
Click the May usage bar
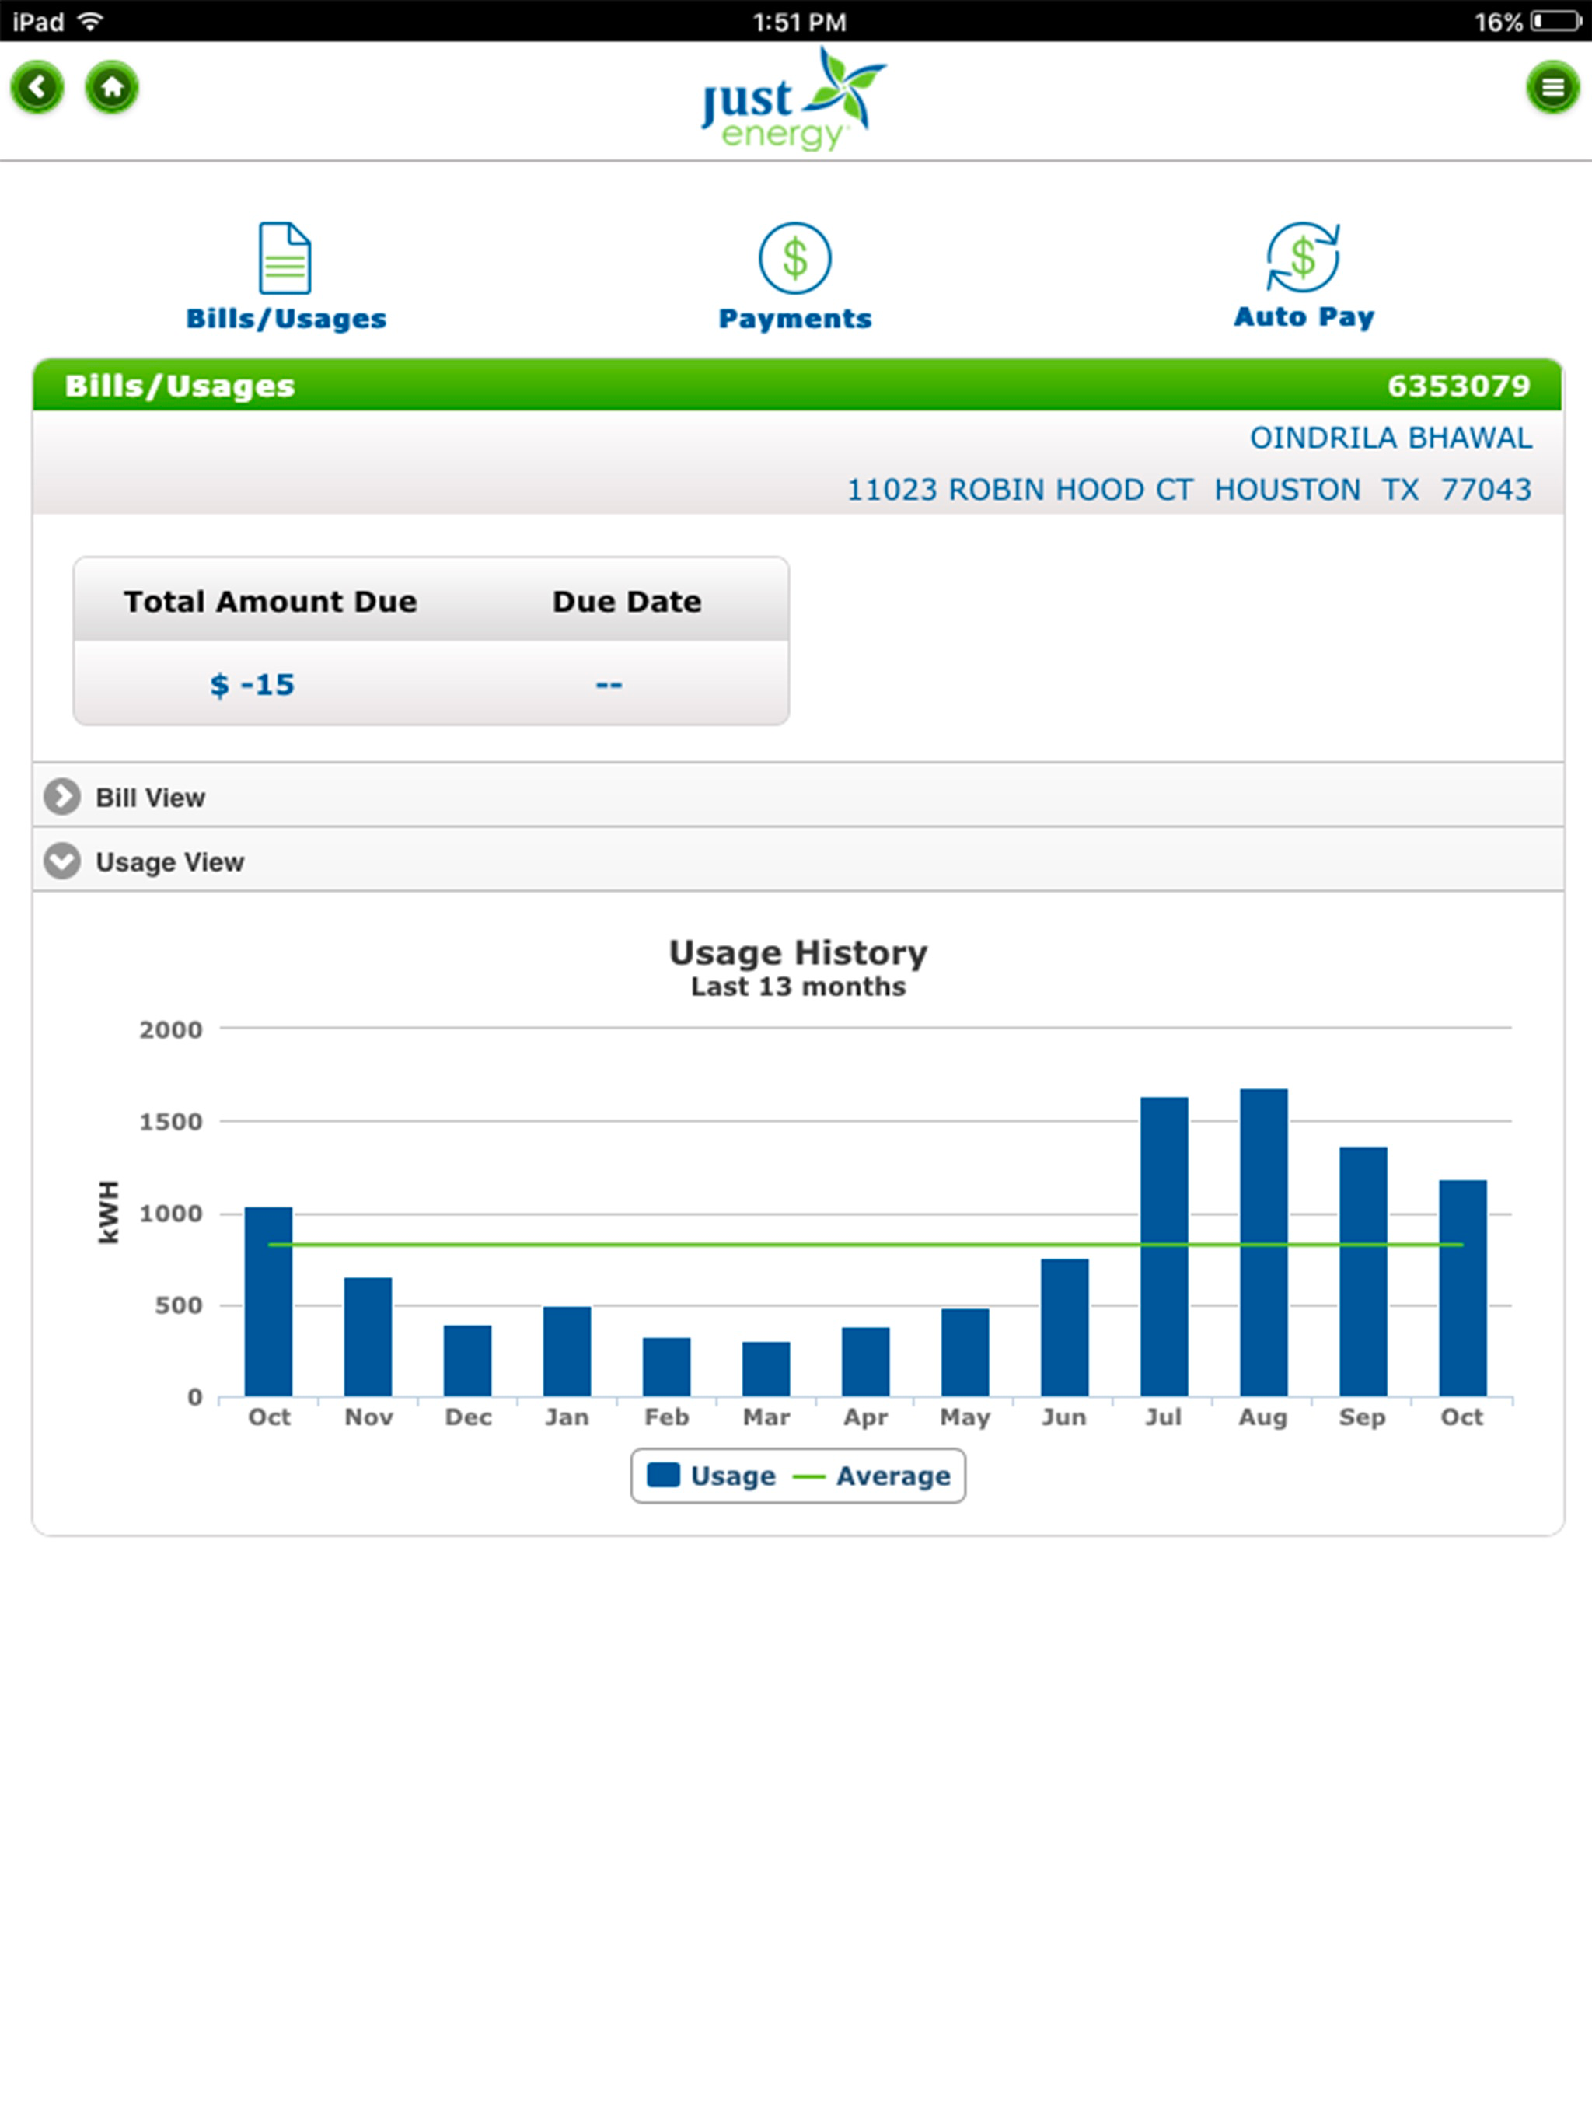(x=965, y=1352)
